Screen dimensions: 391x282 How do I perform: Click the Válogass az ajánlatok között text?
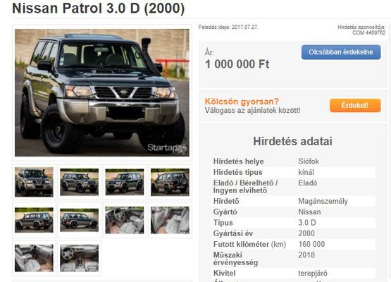(x=252, y=110)
